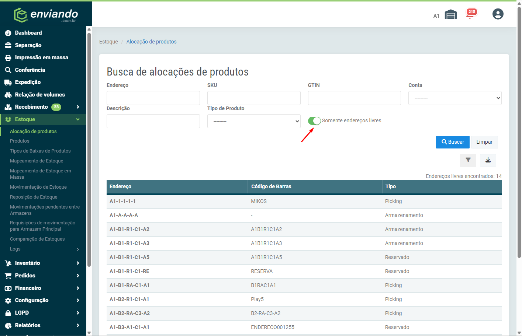The height and width of the screenshot is (336, 522).
Task: Click the Recebimento pallet icon
Action: point(8,107)
